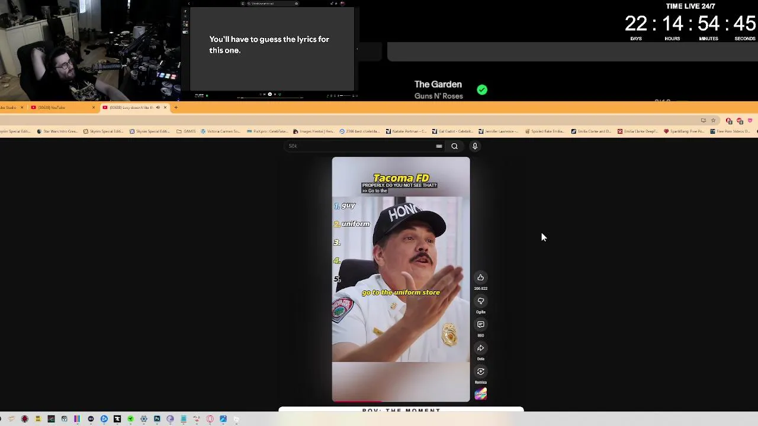Open the next short 'POV: THE MOMENT'
The image size is (758, 426).
pyautogui.click(x=401, y=409)
